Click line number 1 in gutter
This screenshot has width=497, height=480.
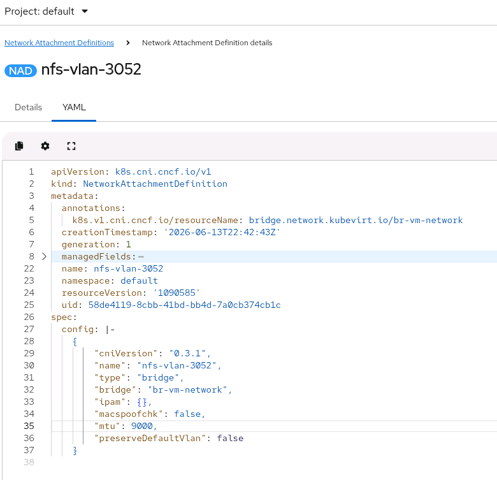(x=31, y=172)
